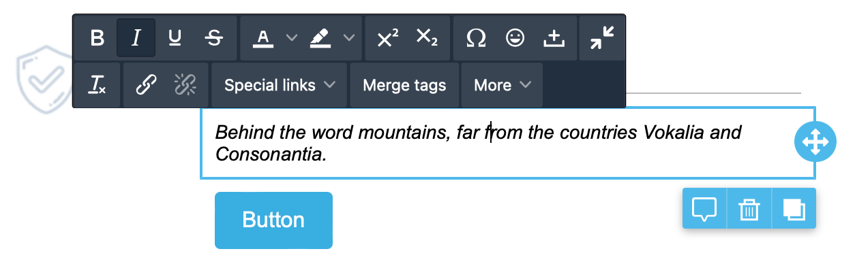This screenshot has width=855, height=264.
Task: Toggle bold formatting
Action: [97, 38]
